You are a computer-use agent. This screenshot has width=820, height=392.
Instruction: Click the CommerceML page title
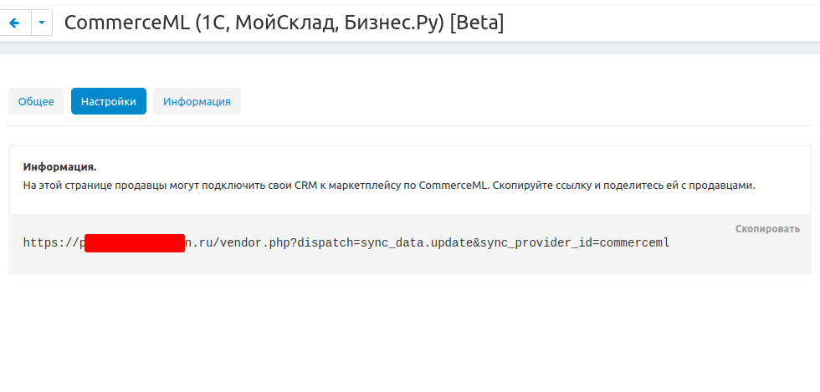point(284,23)
